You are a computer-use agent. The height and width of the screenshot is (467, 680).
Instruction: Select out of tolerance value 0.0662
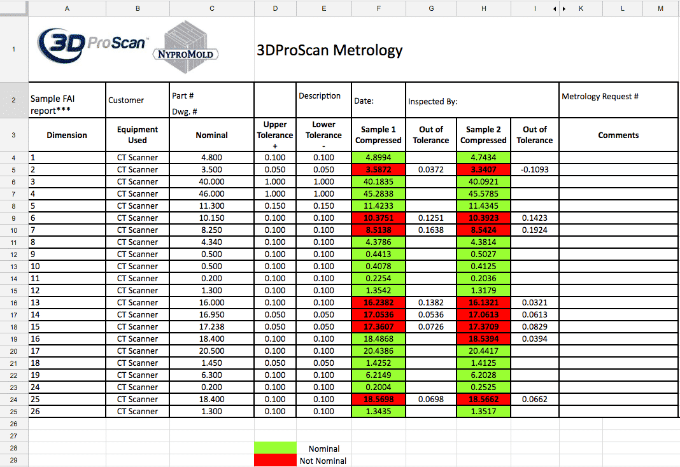pos(535,400)
